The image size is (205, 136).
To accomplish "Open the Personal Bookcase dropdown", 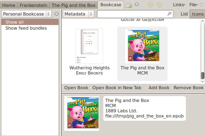I will pyautogui.click(x=27, y=14).
